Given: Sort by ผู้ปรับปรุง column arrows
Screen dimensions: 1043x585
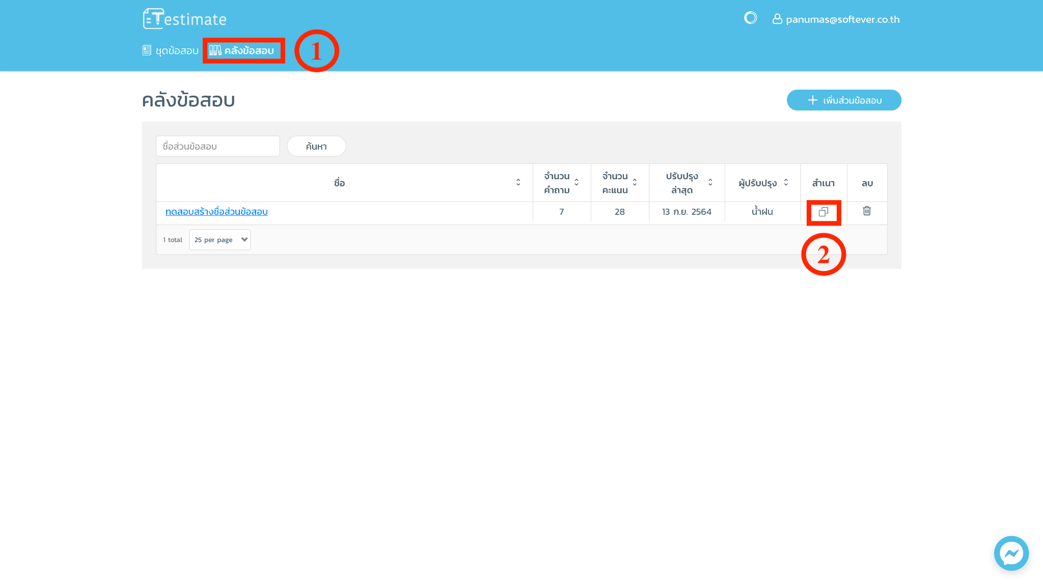Looking at the screenshot, I should tap(786, 182).
